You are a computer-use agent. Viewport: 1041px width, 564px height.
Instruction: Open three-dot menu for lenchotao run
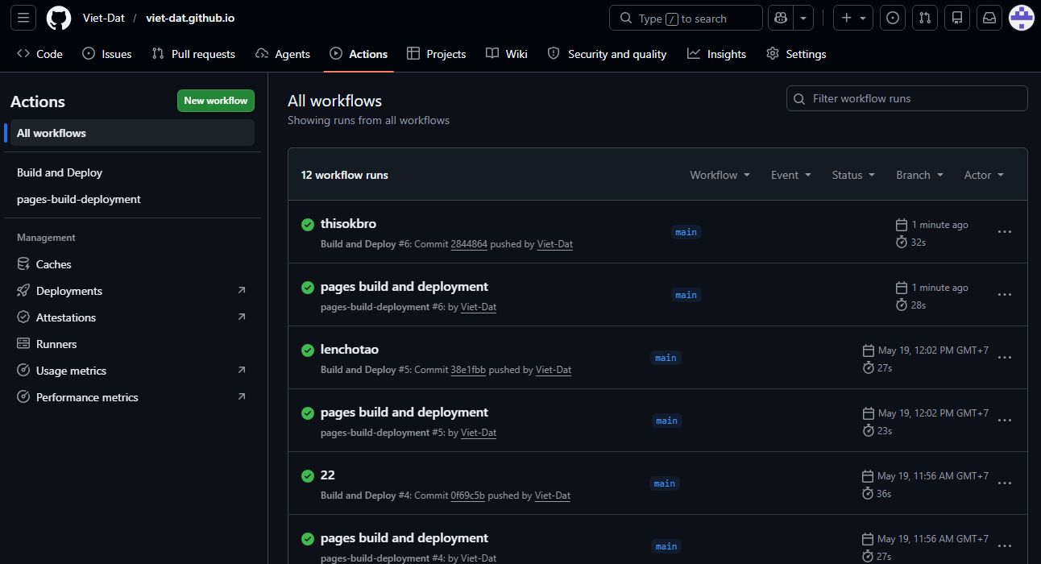(1005, 358)
